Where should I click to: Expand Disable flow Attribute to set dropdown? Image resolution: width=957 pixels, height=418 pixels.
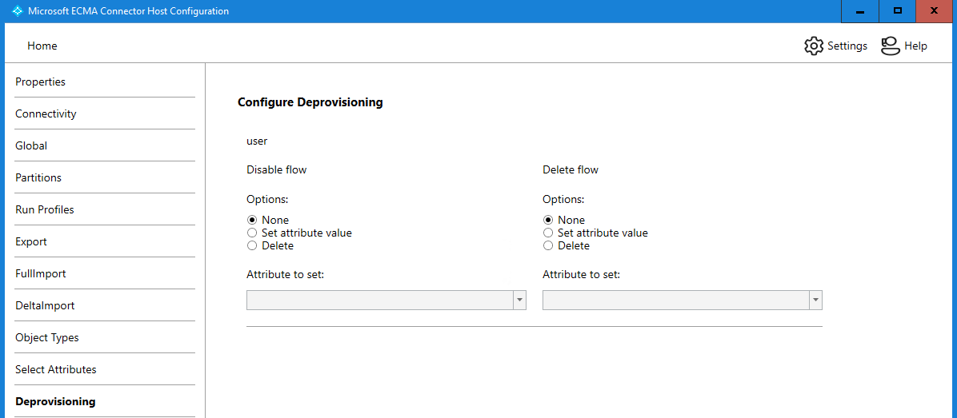pyautogui.click(x=519, y=300)
